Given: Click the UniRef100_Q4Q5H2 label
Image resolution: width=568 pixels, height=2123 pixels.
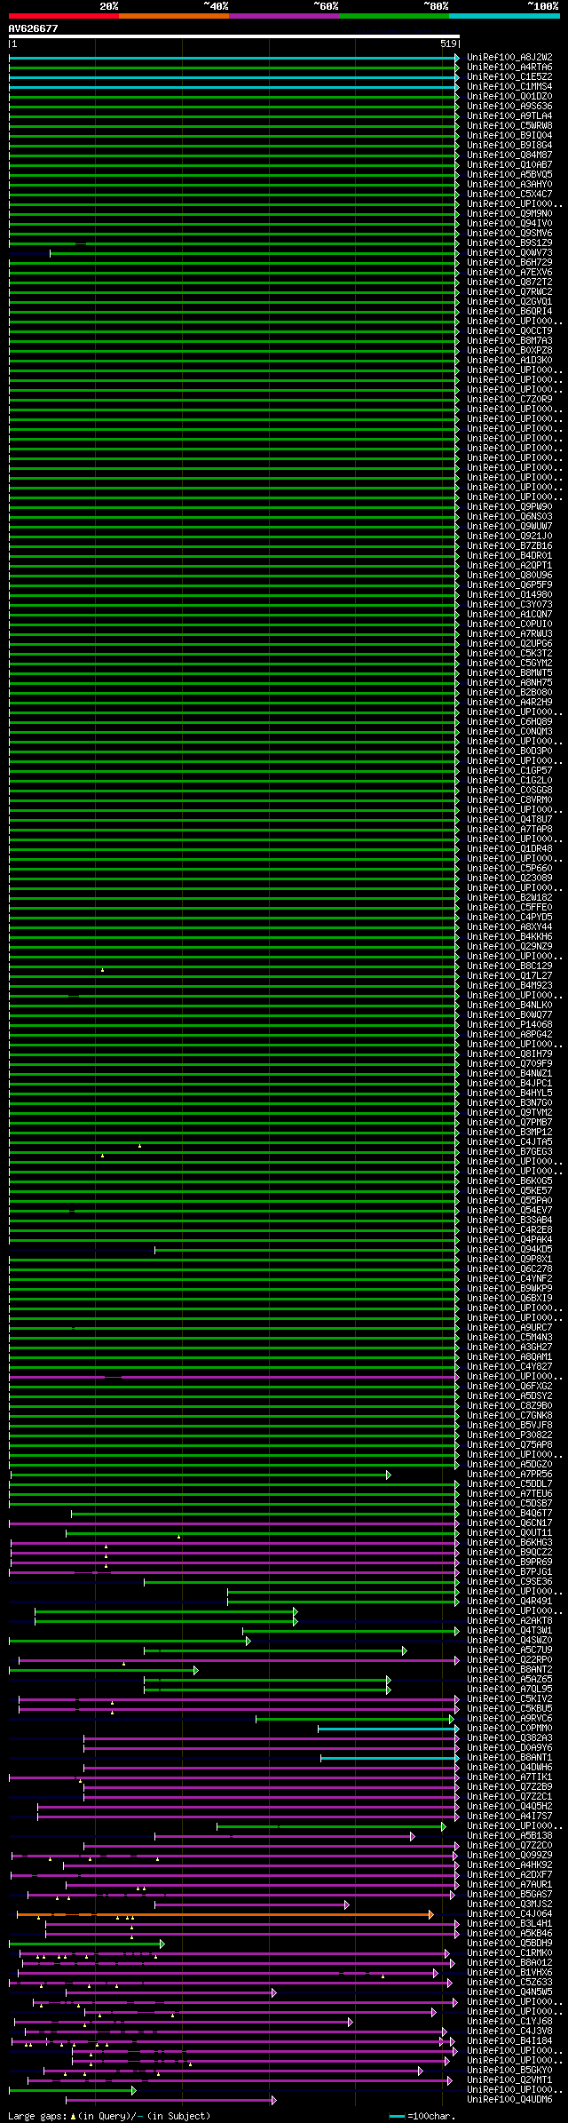Looking at the screenshot, I should [x=509, y=1807].
